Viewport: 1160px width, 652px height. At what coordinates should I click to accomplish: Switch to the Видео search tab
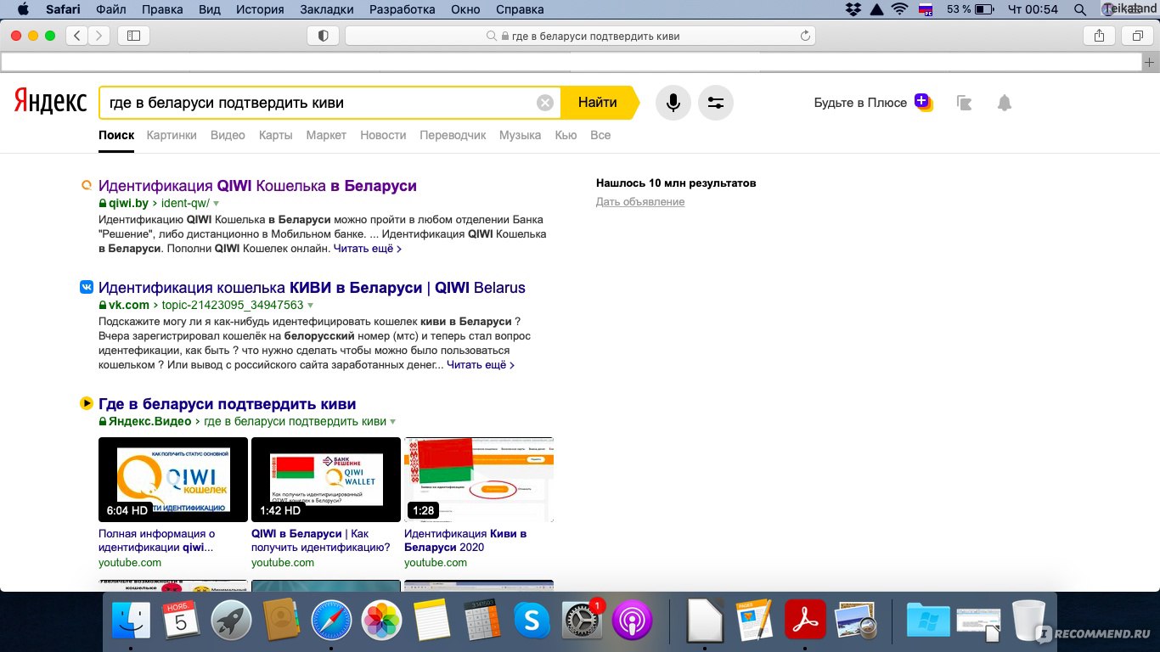tap(228, 135)
